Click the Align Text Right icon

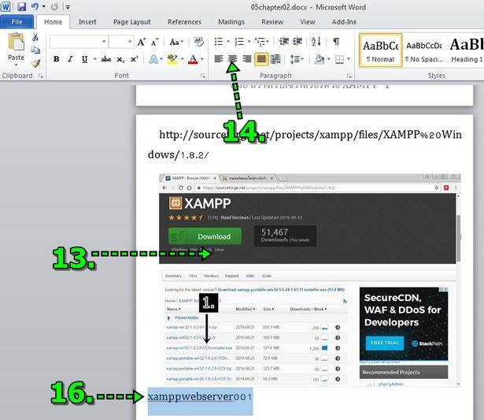(x=247, y=59)
